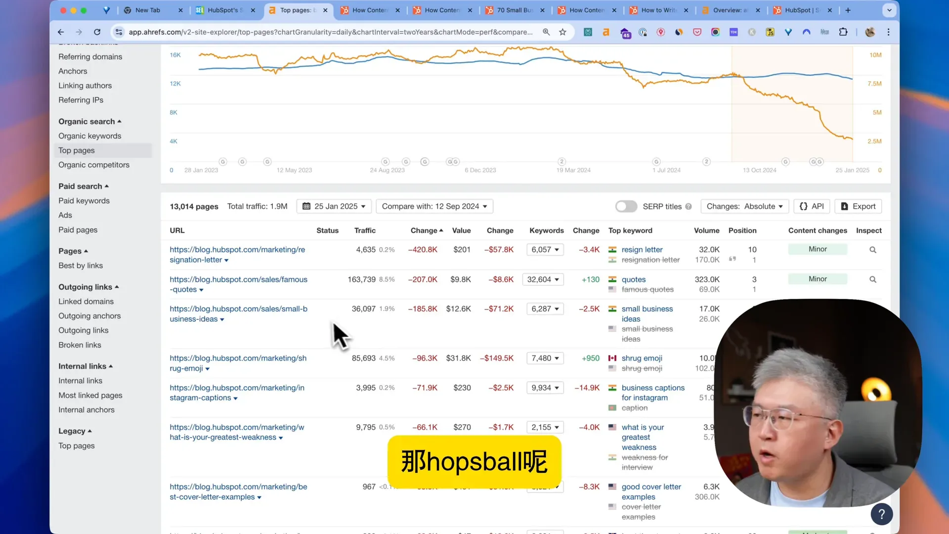Image resolution: width=949 pixels, height=534 pixels.
Task: Open the 25 Jan 2025 date dropdown
Action: tap(334, 206)
